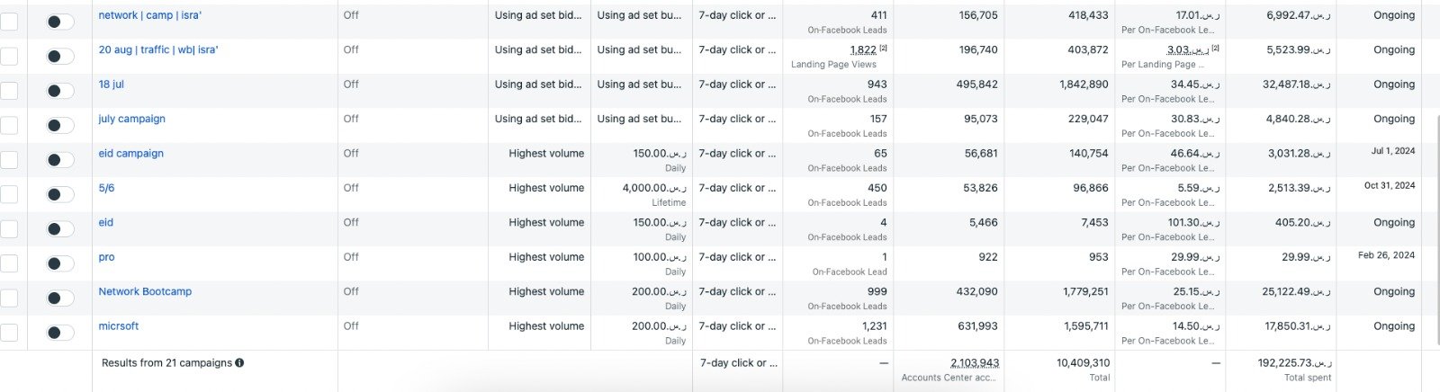The width and height of the screenshot is (1440, 392).
Task: Switch on the 'pro' campaign toggle
Action: (60, 263)
